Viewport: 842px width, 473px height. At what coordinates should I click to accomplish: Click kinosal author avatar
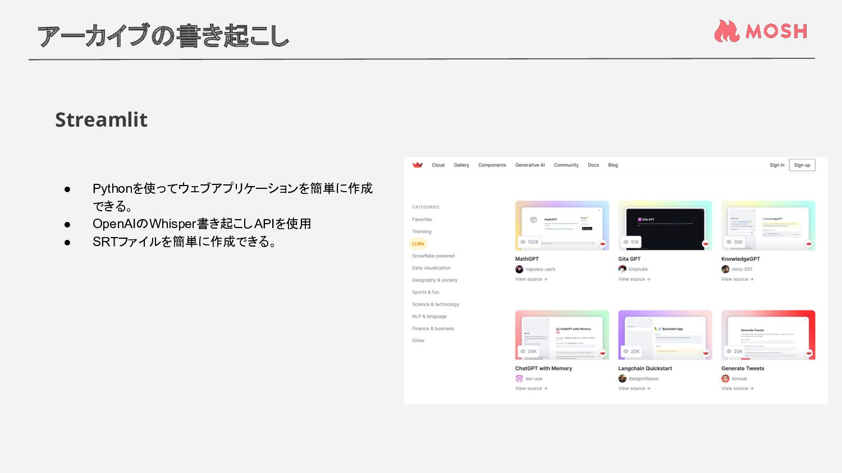point(725,379)
